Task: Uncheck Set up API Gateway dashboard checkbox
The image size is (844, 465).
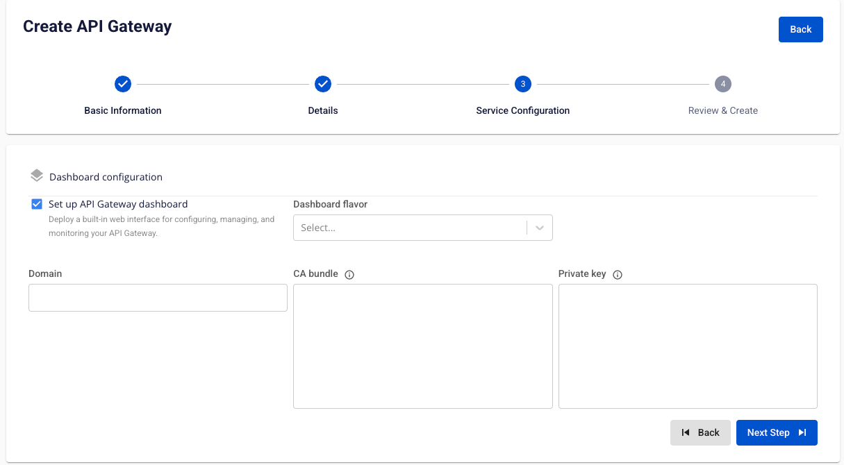Action: pyautogui.click(x=37, y=204)
